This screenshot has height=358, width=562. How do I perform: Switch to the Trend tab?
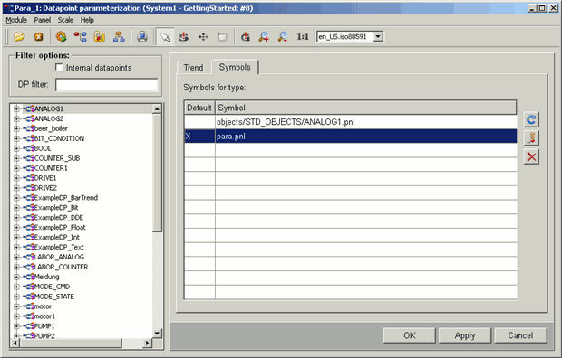pyautogui.click(x=194, y=68)
